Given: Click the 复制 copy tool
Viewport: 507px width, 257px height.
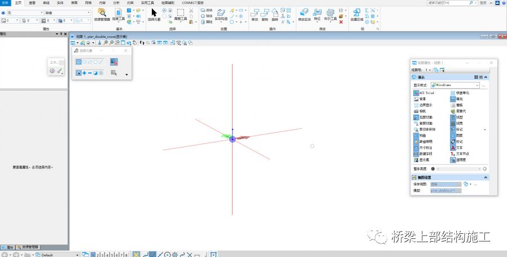Looking at the screenshot, I should 265,15.
